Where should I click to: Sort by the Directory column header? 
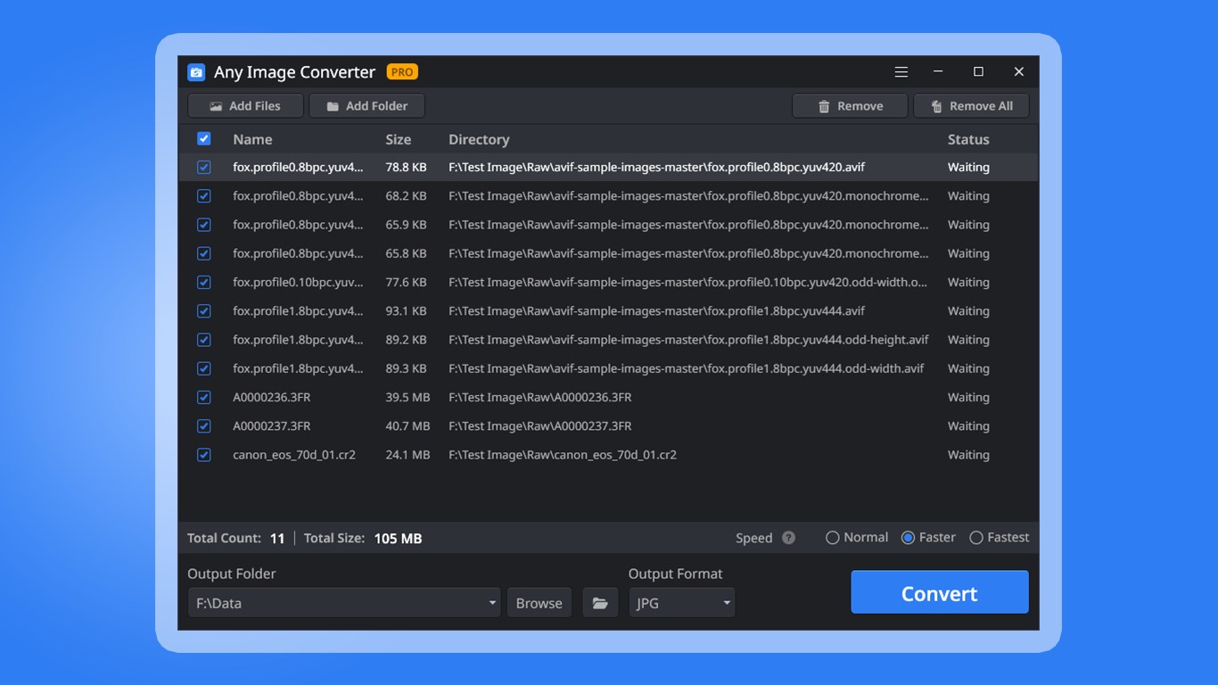coord(479,139)
